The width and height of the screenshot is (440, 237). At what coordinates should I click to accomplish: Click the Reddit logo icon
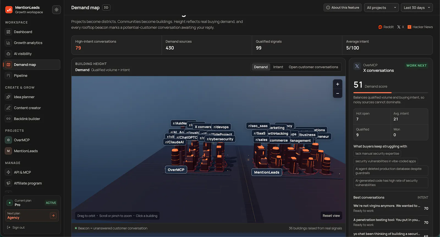click(380, 27)
